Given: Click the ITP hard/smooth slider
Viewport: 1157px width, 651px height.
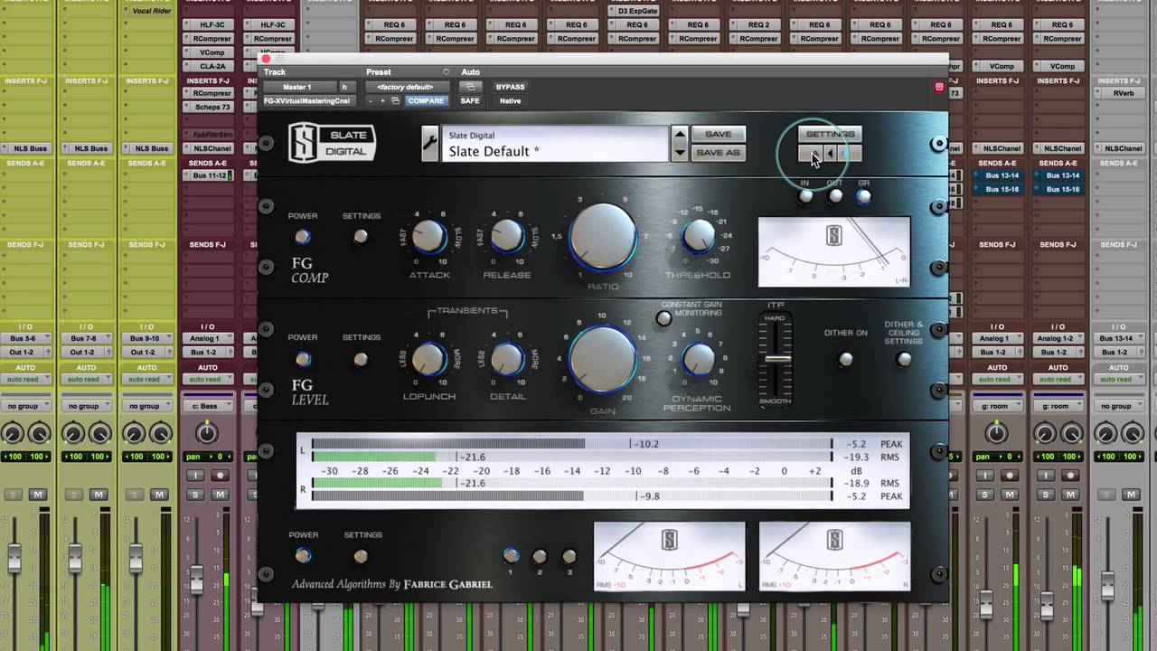Looking at the screenshot, I should click(776, 359).
